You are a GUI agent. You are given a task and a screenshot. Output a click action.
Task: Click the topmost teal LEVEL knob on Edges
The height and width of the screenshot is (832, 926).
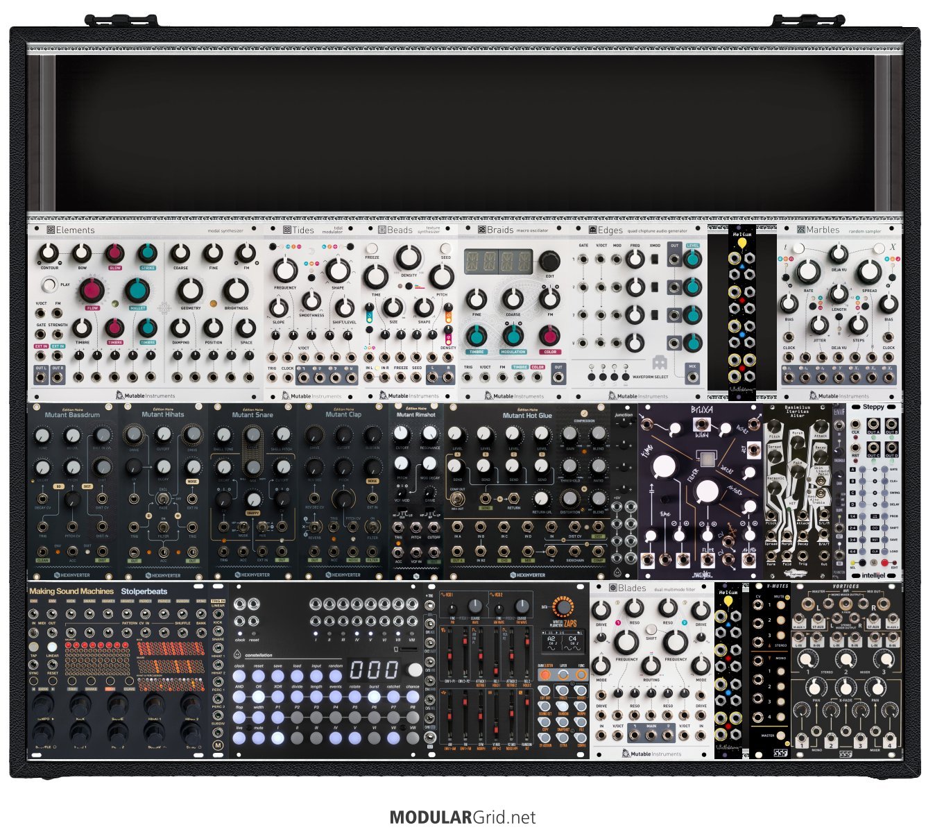[692, 259]
